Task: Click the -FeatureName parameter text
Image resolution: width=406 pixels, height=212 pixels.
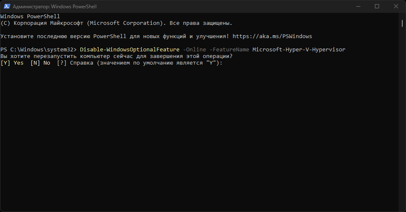Action: click(229, 50)
